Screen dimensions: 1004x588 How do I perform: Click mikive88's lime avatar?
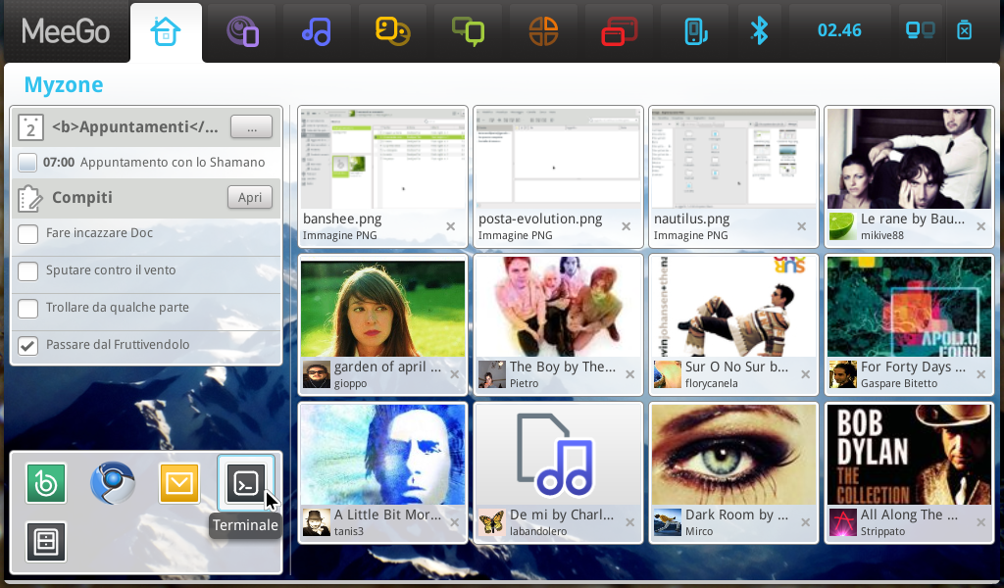click(x=842, y=226)
